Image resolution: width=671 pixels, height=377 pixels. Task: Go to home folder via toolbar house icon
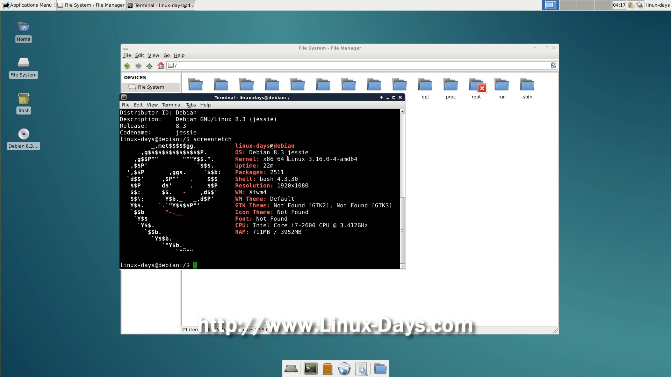[161, 66]
